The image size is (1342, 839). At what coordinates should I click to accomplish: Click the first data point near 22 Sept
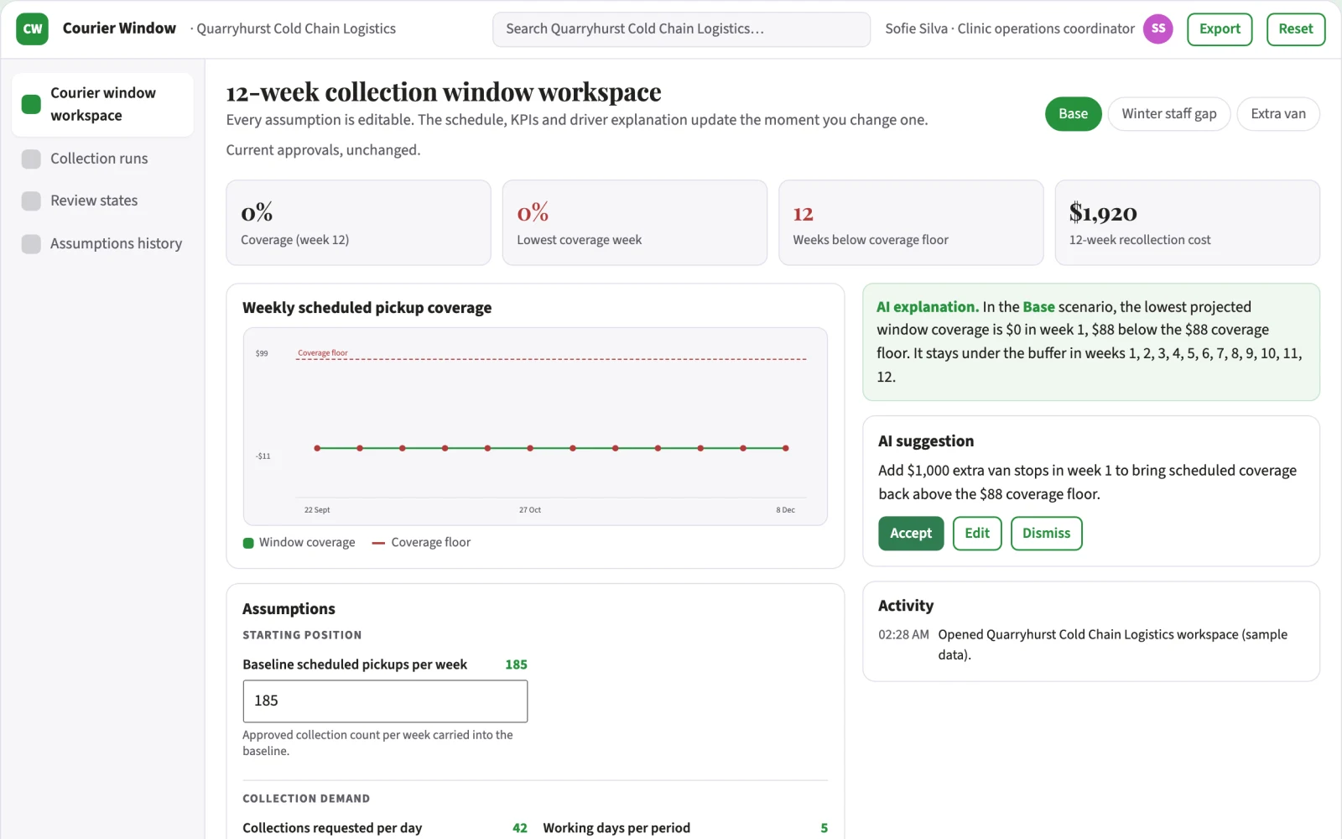pos(317,448)
